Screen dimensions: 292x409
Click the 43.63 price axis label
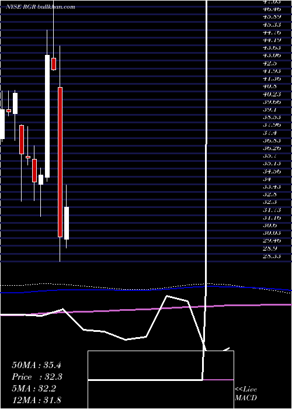click(273, 48)
